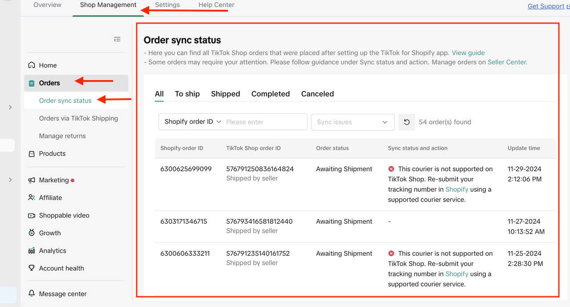Click the Account health trophy icon
The width and height of the screenshot is (570, 307).
point(32,268)
